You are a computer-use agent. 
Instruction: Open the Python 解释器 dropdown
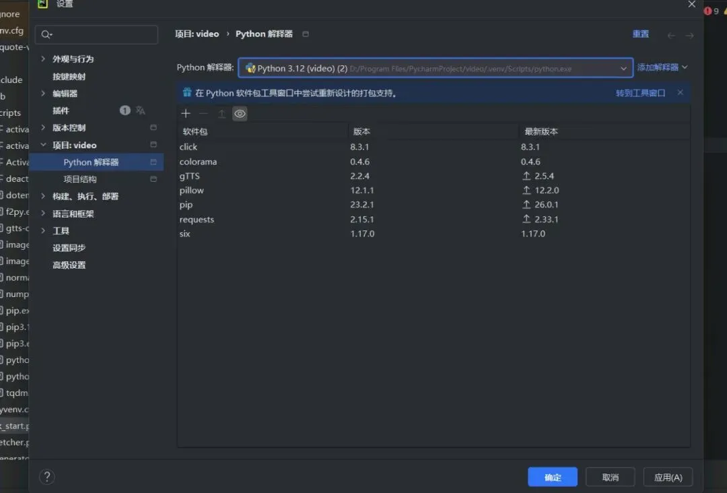[x=436, y=68]
